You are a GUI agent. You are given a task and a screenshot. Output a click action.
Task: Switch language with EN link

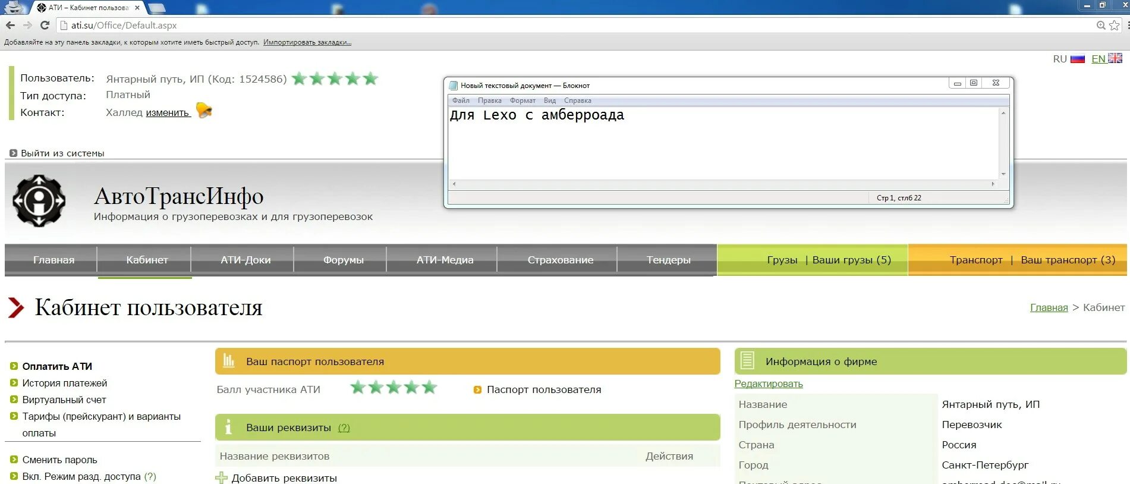[x=1098, y=59]
